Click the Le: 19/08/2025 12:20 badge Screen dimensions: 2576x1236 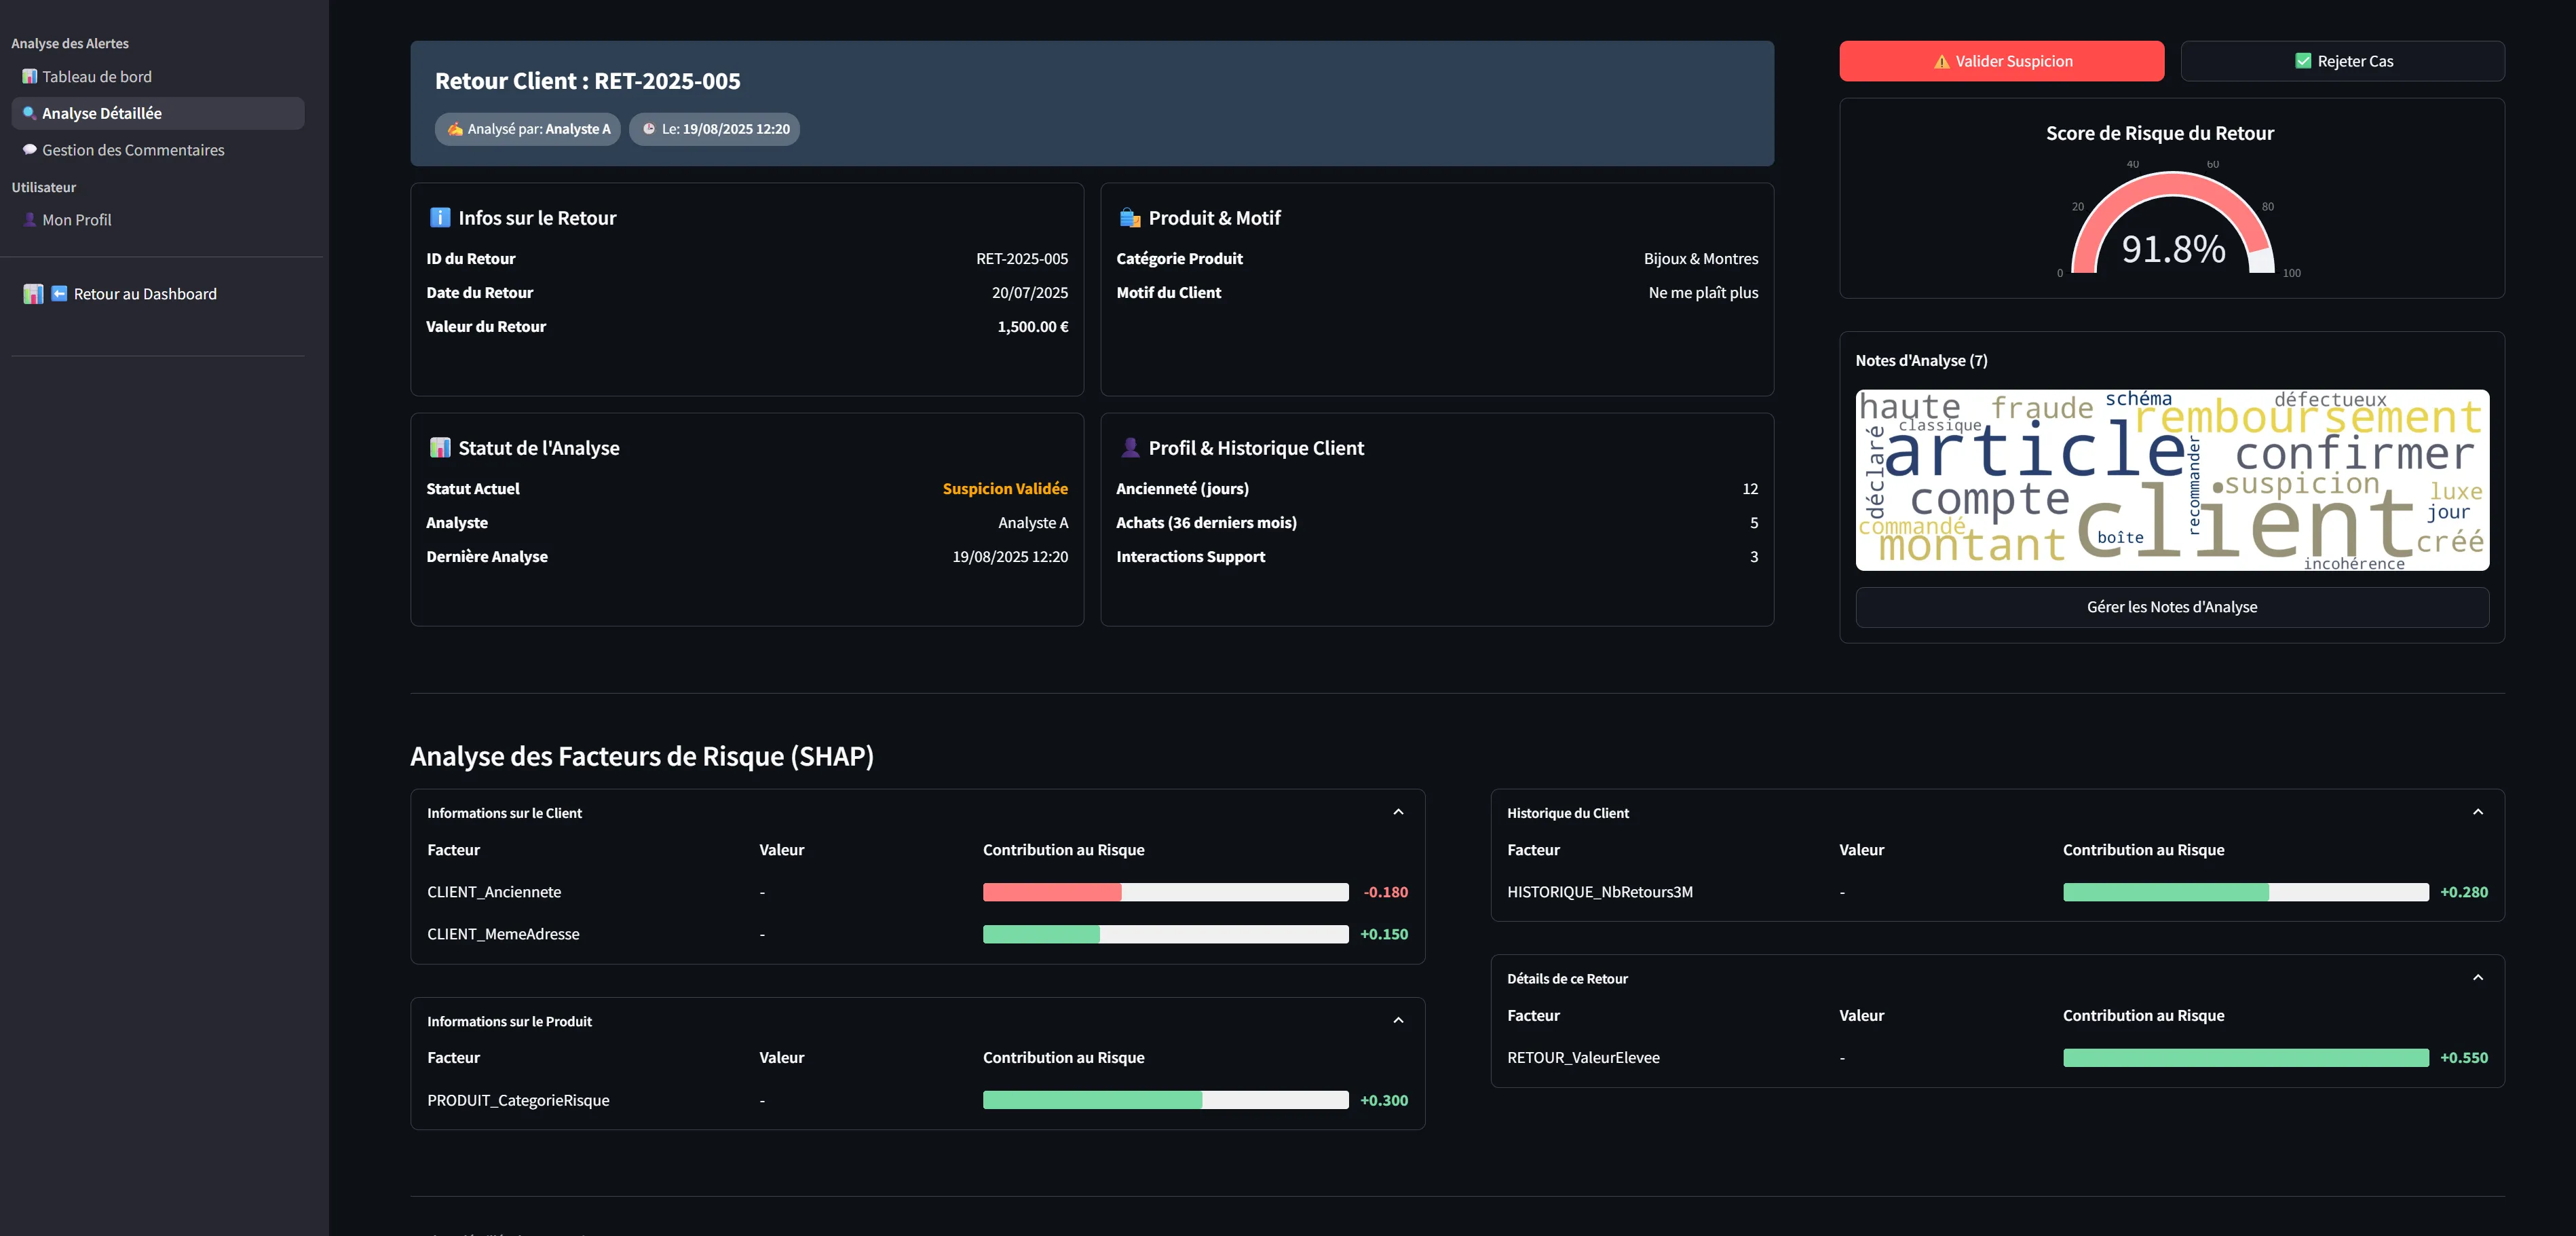[715, 129]
